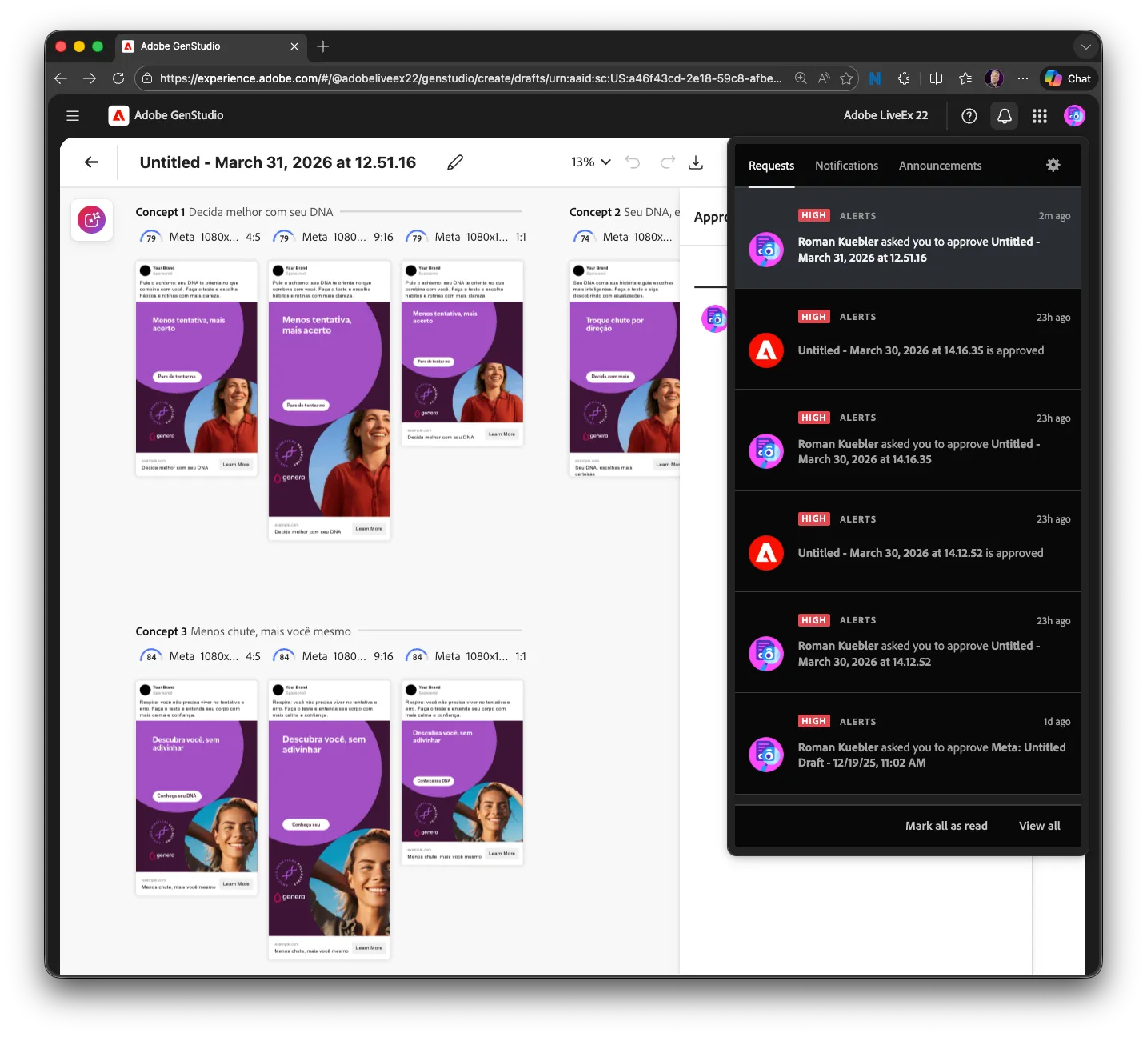Switch to the Notifications tab
The image size is (1147, 1037).
[x=846, y=166]
